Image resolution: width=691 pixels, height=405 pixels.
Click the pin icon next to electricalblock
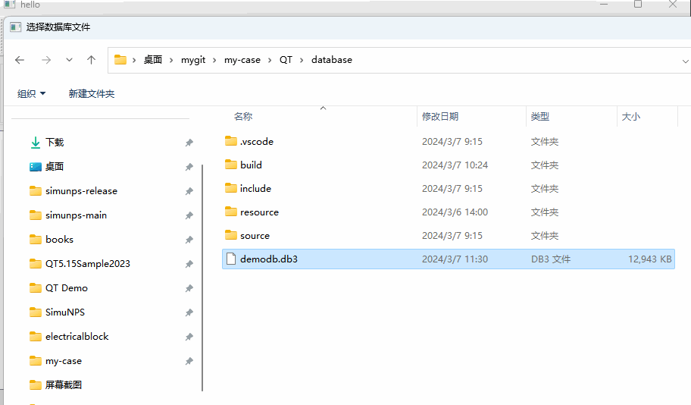(x=189, y=337)
